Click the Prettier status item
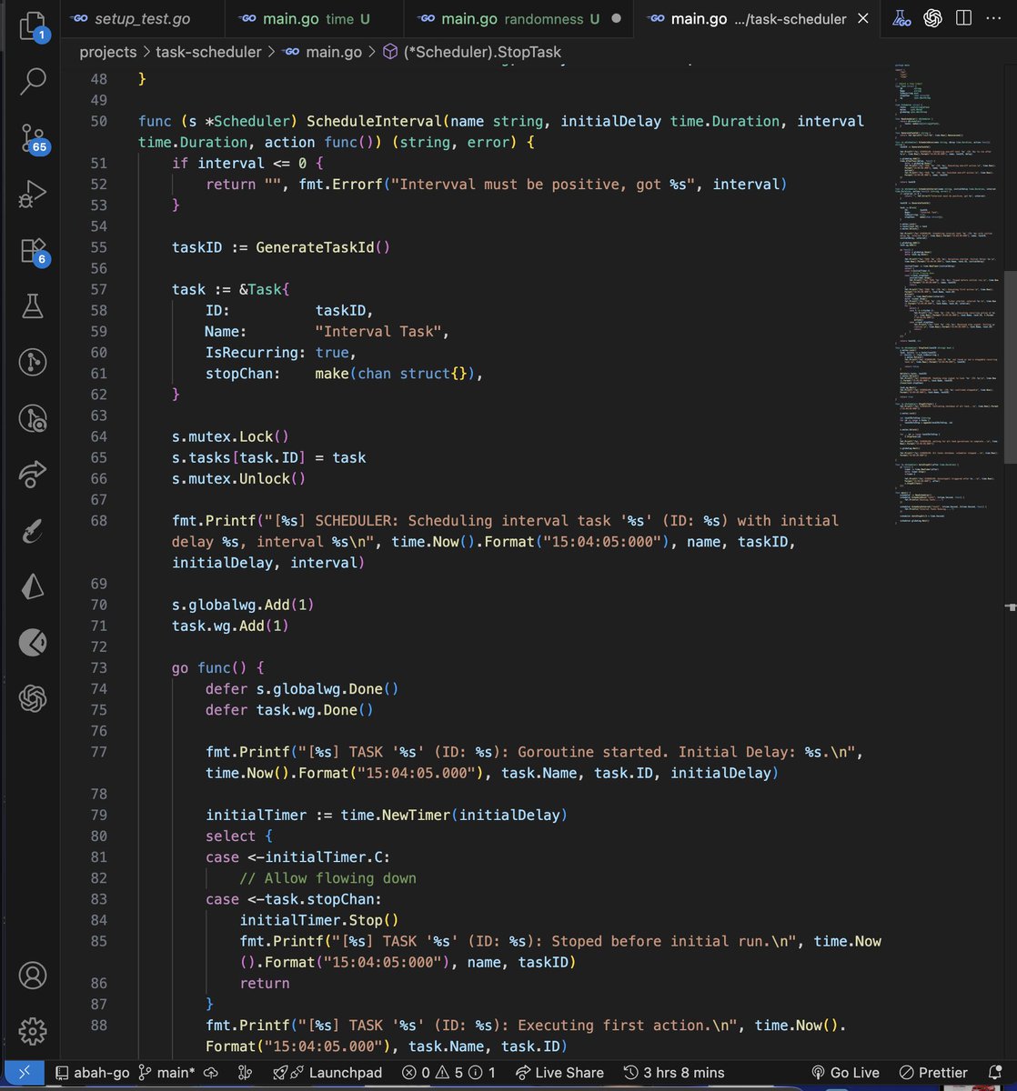1017x1091 pixels. [933, 1073]
